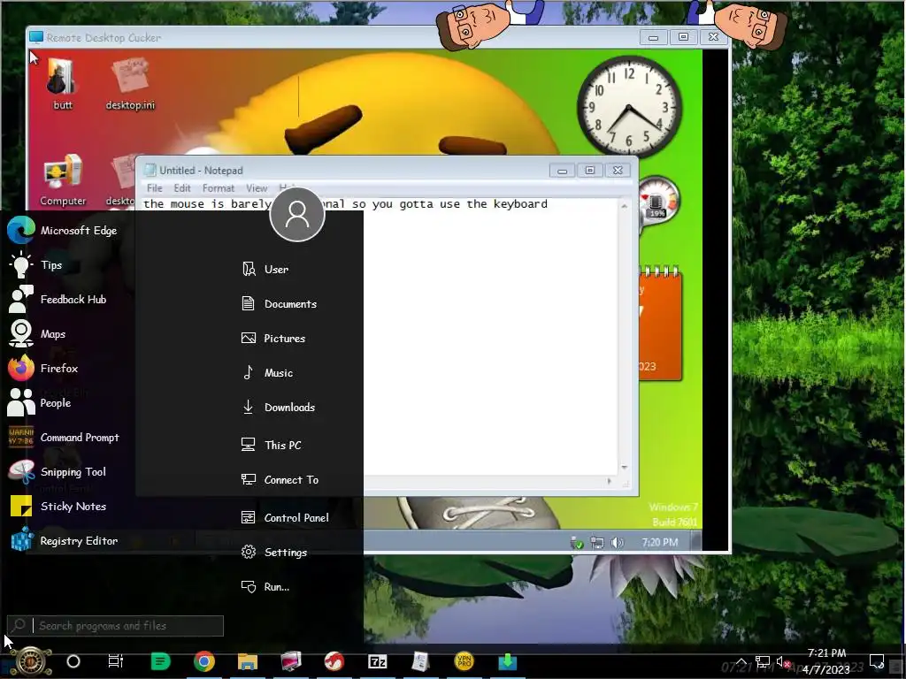906x679 pixels.
Task: Open the picture-stack taskbar app icon
Action: coord(290,661)
